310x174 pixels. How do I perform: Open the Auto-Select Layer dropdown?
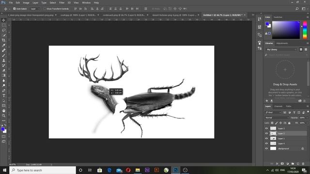(35, 9)
